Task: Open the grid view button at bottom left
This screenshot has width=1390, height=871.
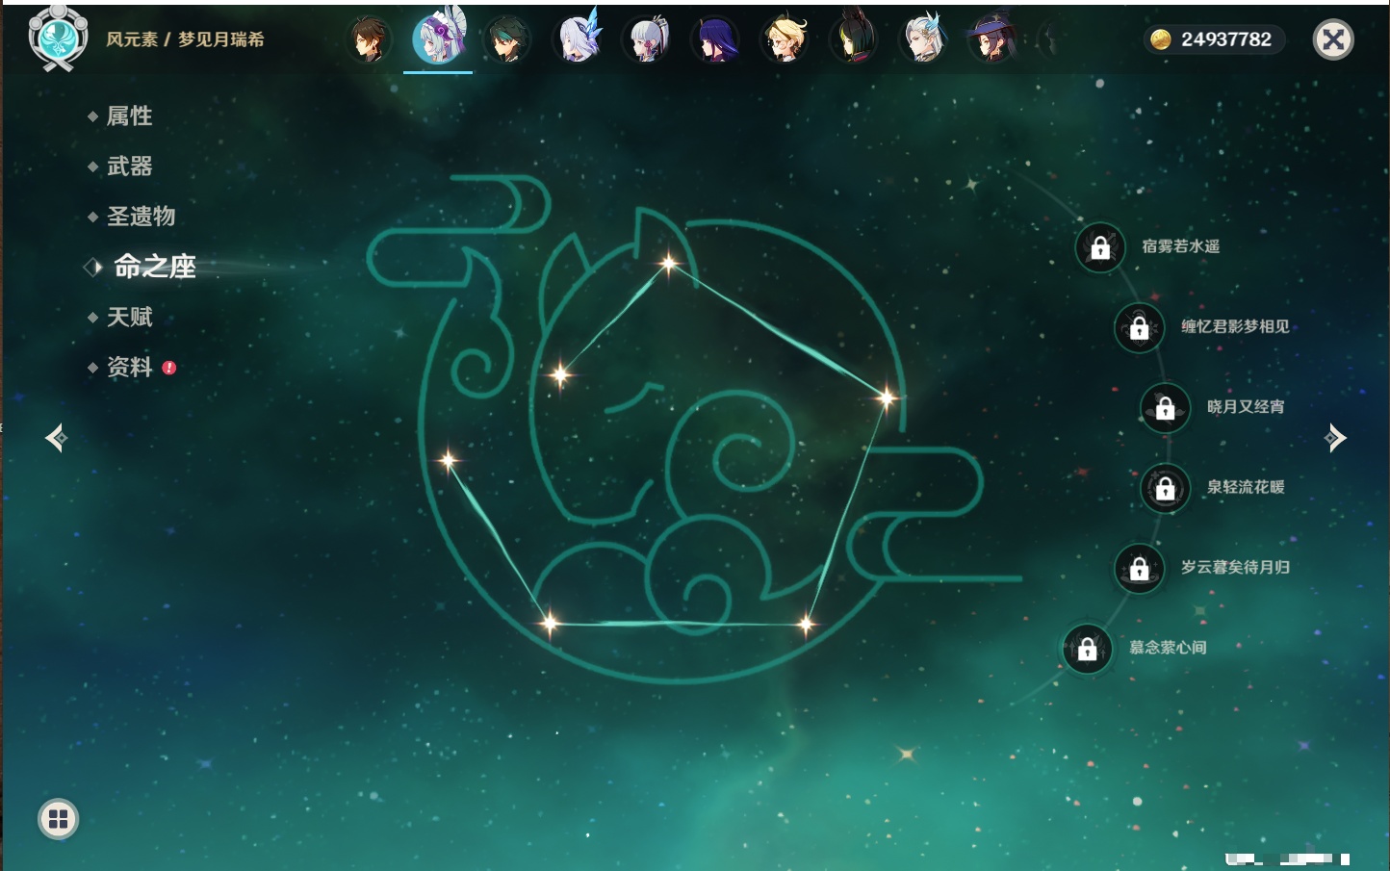Action: (59, 819)
